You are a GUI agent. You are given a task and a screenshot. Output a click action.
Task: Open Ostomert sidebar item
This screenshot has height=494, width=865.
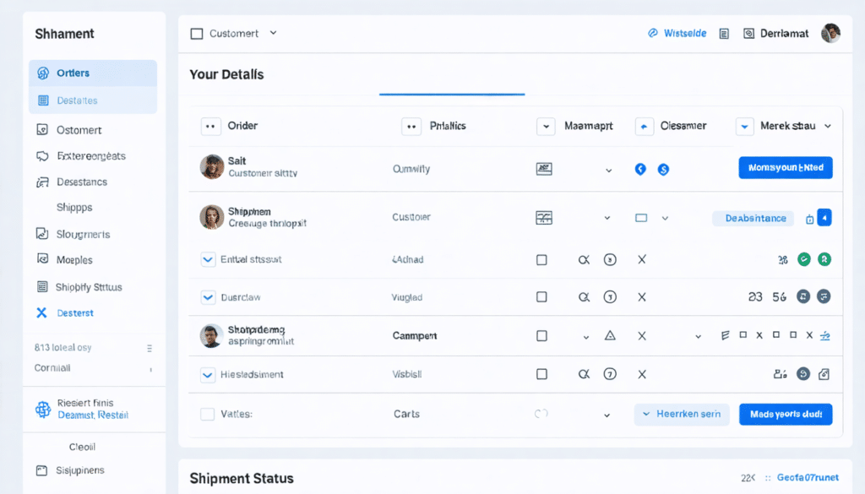(79, 130)
